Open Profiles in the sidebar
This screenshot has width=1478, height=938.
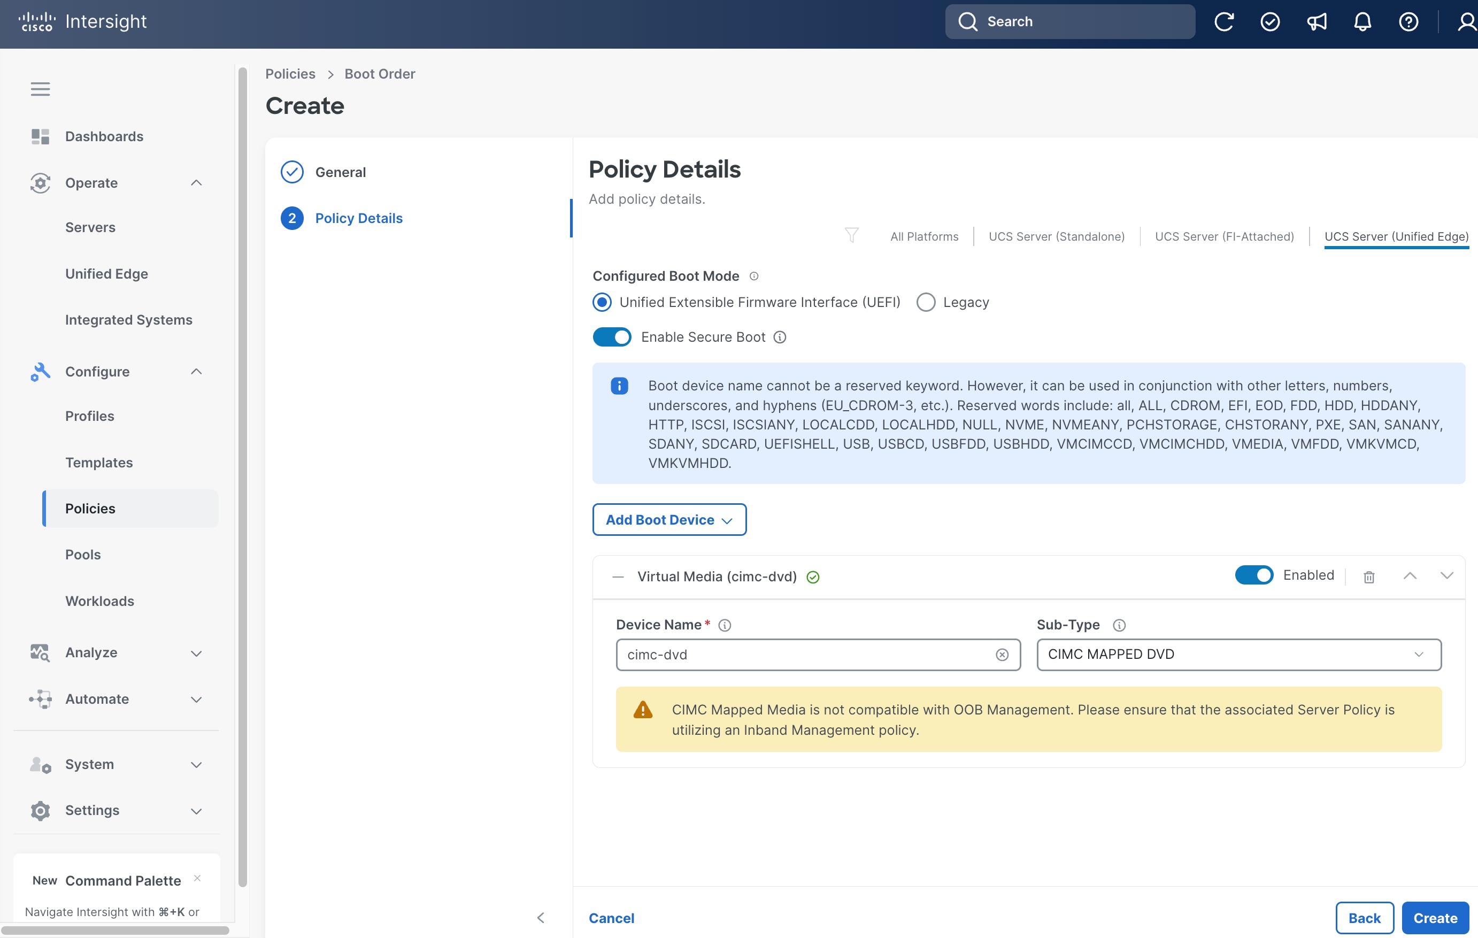tap(90, 416)
